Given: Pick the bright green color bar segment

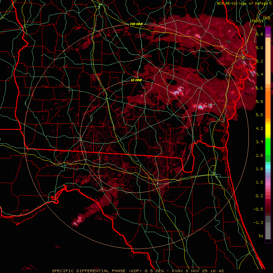Looking at the screenshot, I should pos(268,147).
